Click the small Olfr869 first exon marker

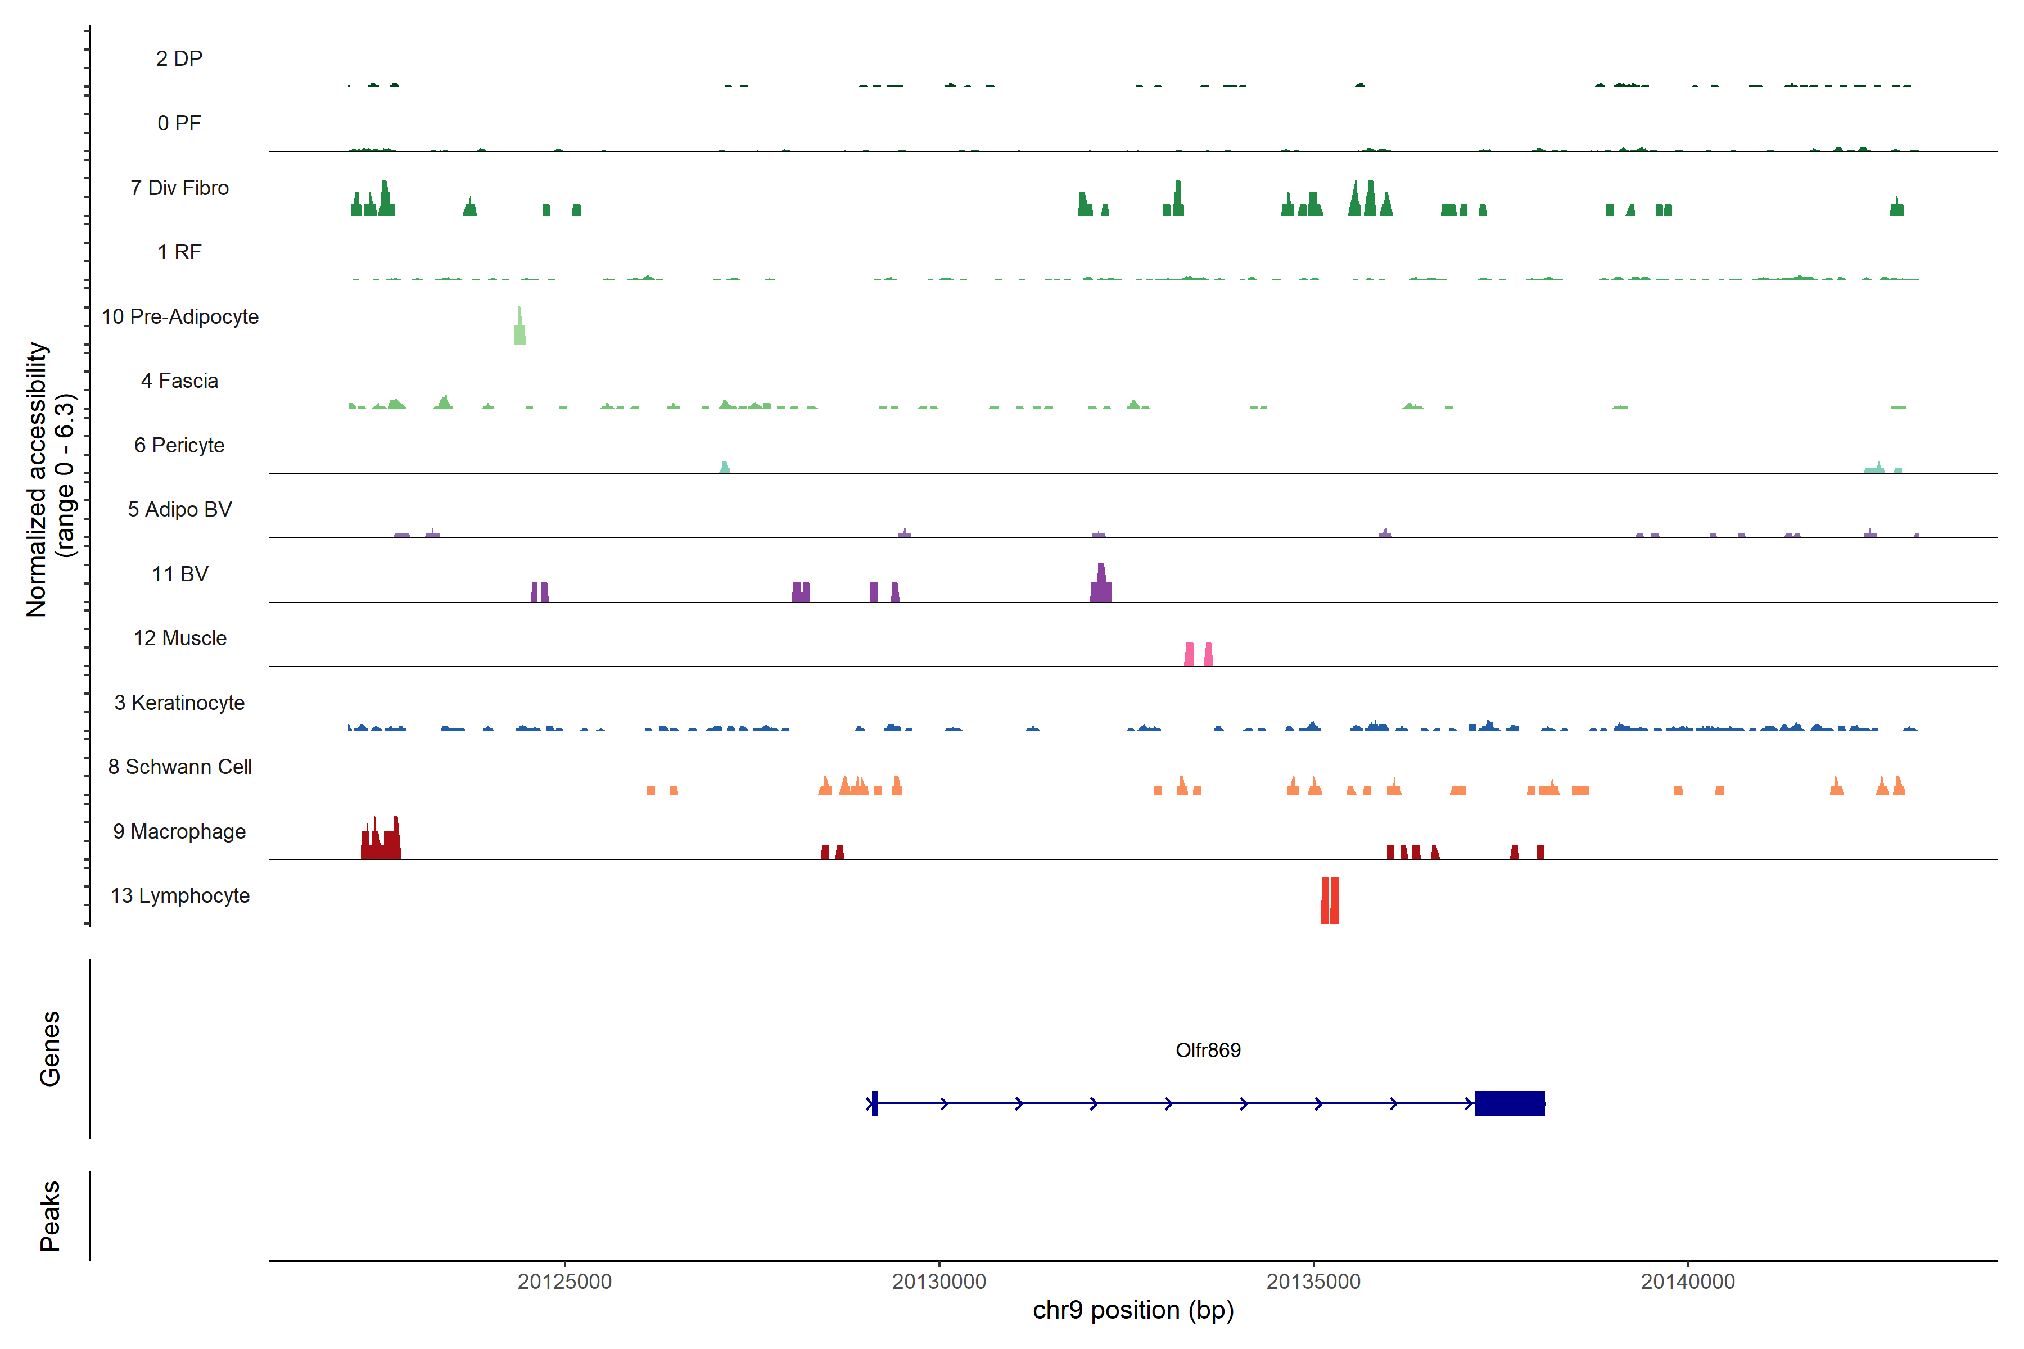874,1103
